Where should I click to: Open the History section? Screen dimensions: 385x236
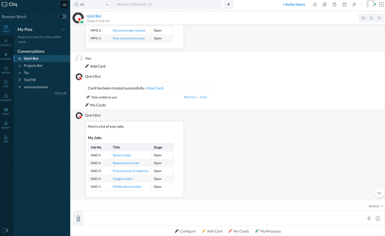click(x=6, y=70)
